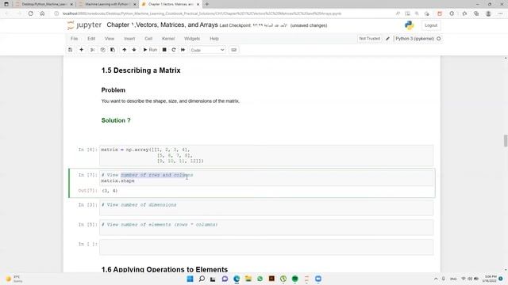
Task: Click inside the matrix = np.array code cell
Action: click(x=267, y=155)
